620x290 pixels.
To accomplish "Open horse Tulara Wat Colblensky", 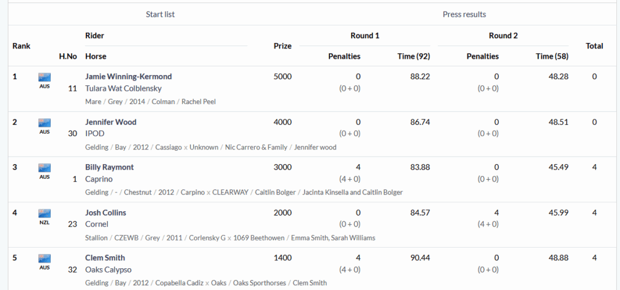I will click(124, 88).
